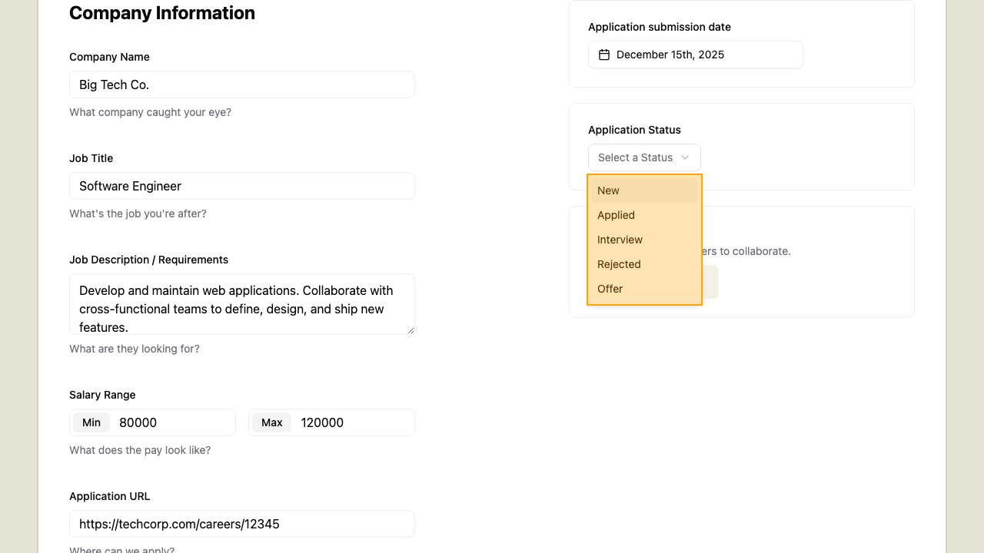Click the Max label badge

271,422
